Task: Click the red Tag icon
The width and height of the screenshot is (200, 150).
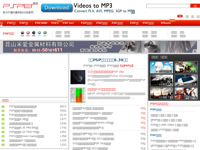Action: (180, 16)
